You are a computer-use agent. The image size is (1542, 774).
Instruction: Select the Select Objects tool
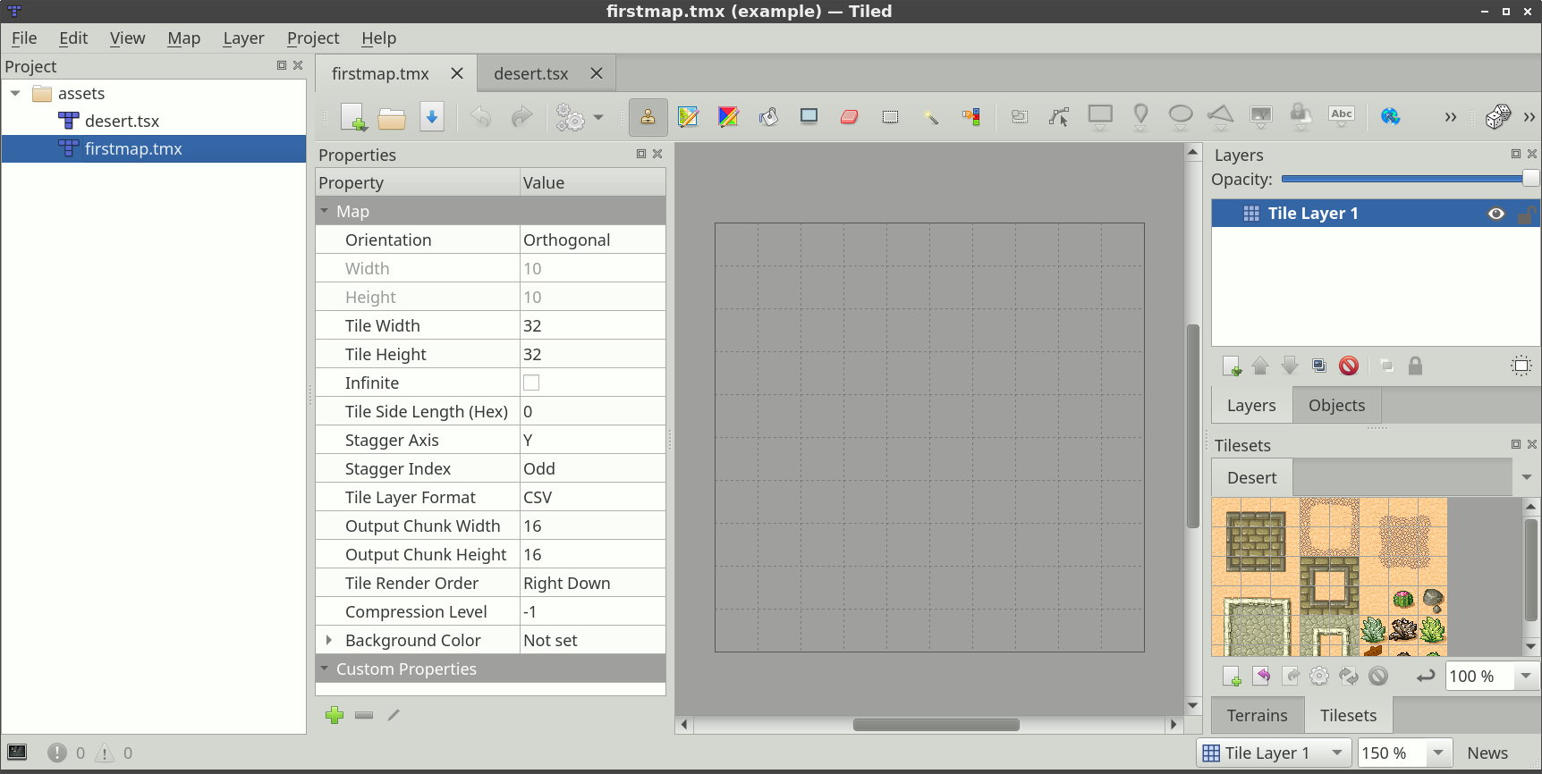[x=1020, y=117]
